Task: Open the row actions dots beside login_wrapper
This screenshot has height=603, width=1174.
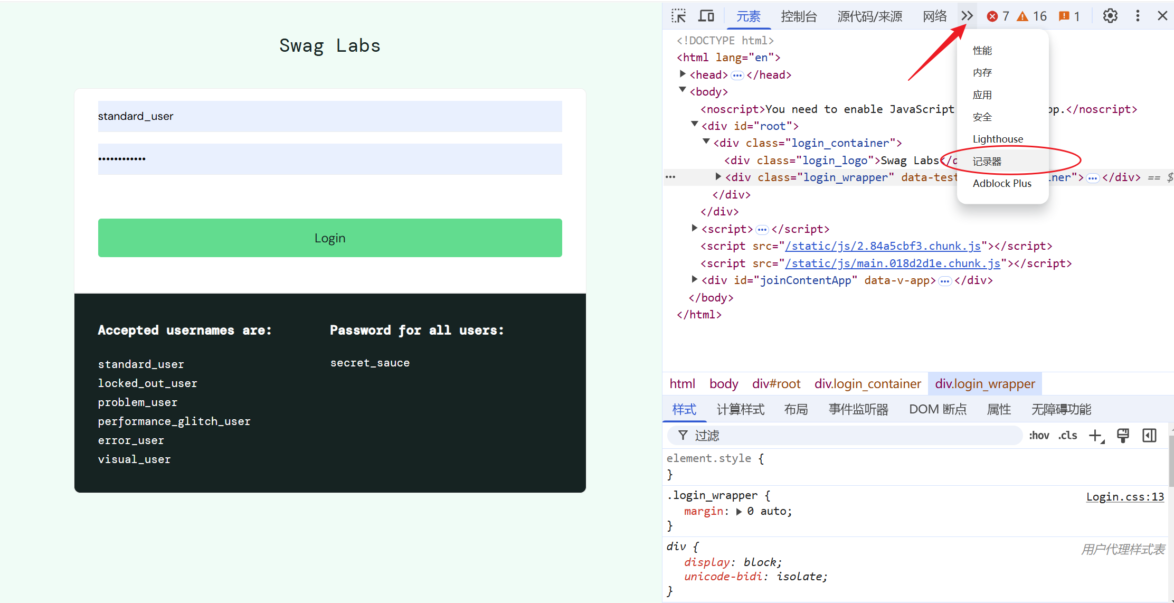Action: 670,177
